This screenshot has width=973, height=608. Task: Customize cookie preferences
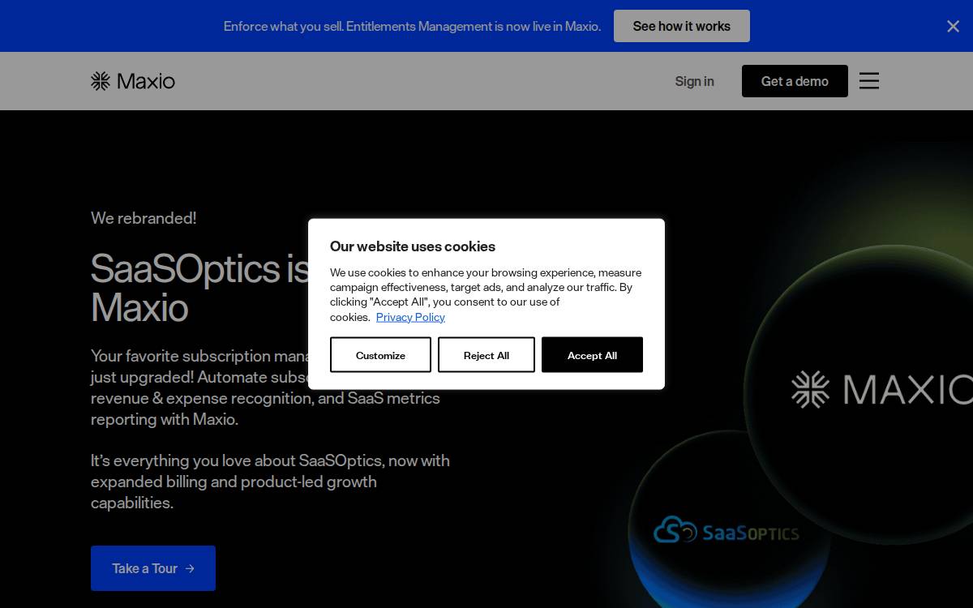[380, 355]
